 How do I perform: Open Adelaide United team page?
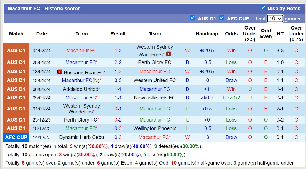click(x=81, y=89)
